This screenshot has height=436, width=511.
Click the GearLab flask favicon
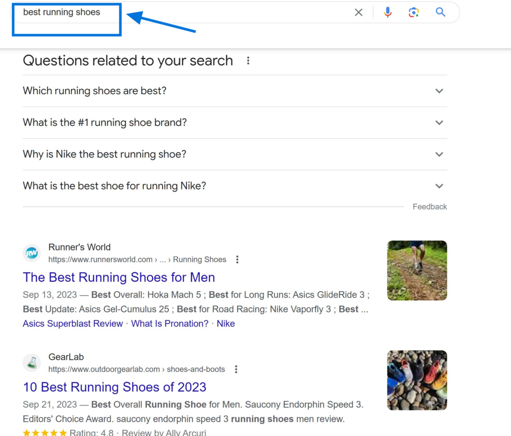tap(31, 363)
